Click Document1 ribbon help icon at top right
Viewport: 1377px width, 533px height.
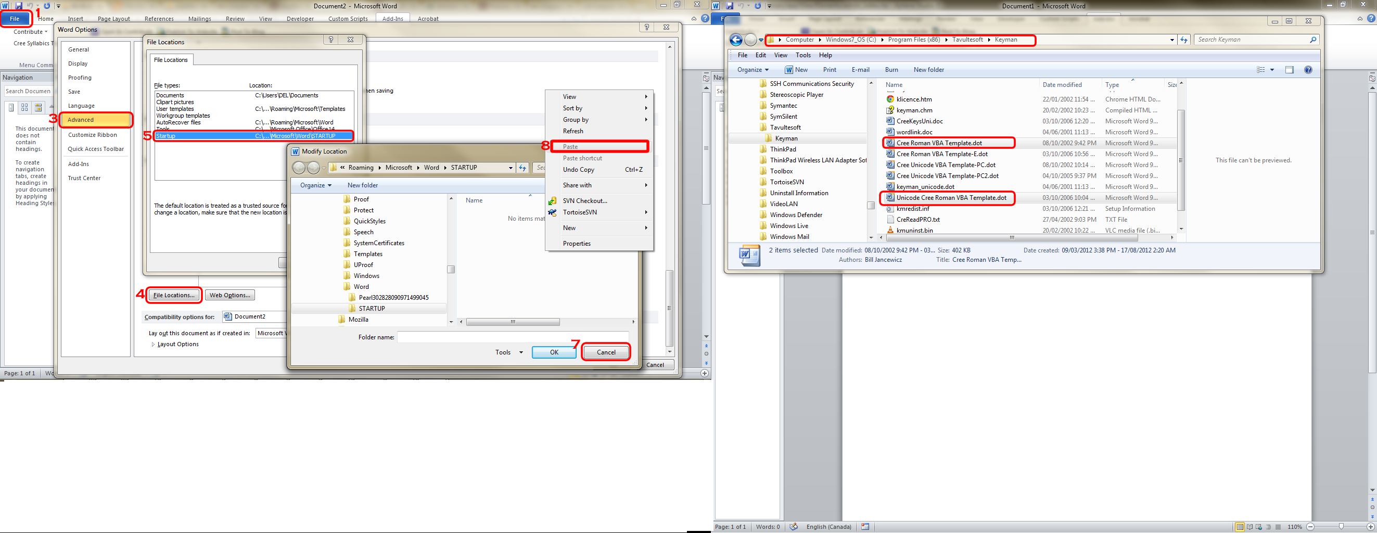(x=1372, y=19)
